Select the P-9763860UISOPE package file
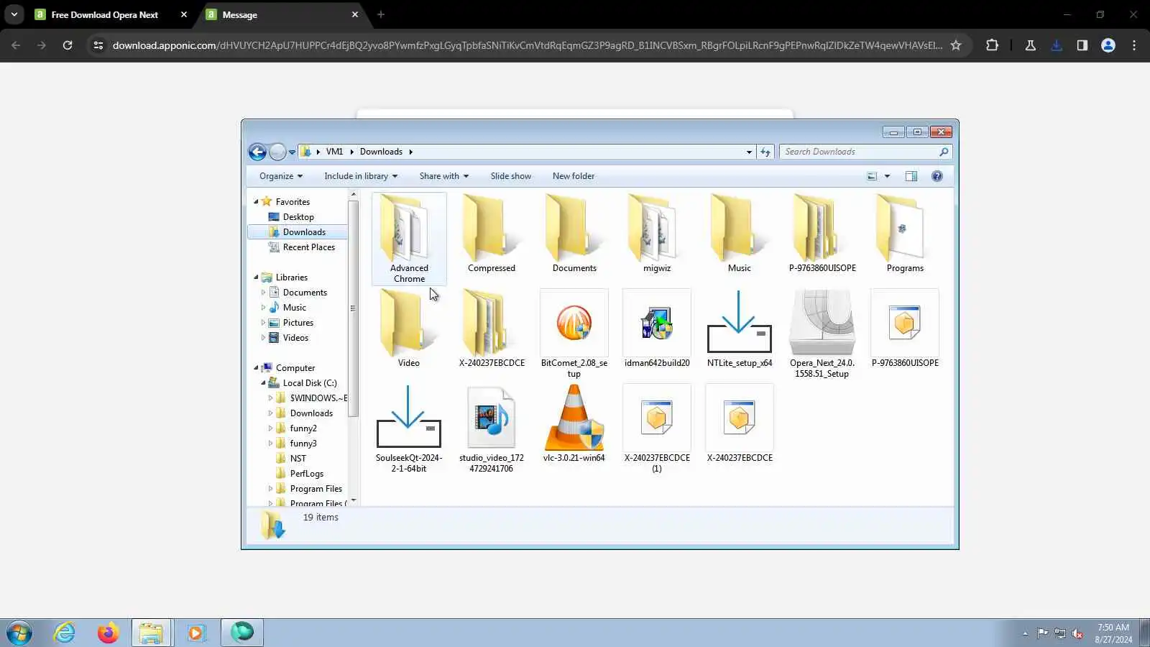This screenshot has height=647, width=1150. point(905,329)
